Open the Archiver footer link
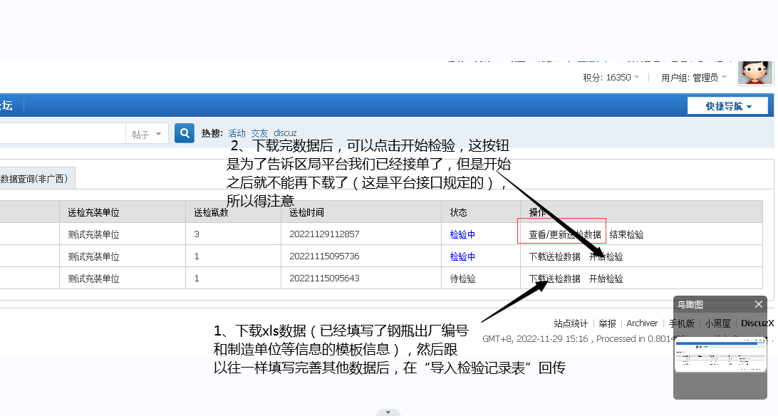778x416 pixels. [642, 323]
